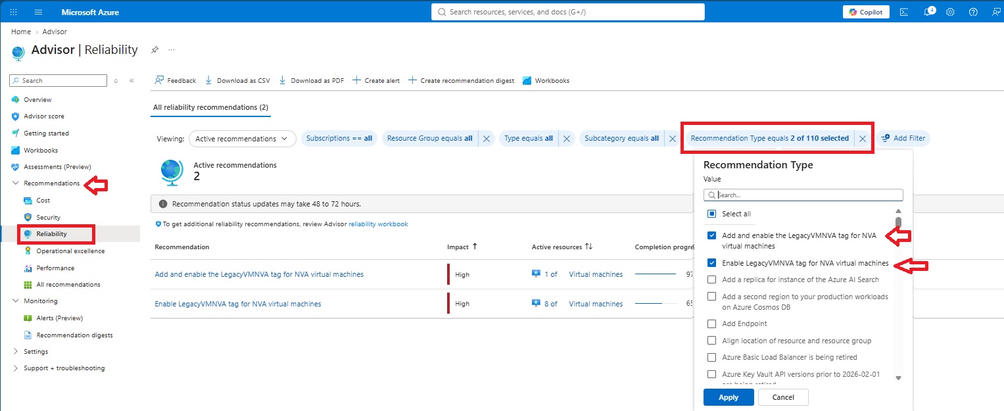The height and width of the screenshot is (411, 1004).
Task: Click Create alert in the toolbar
Action: tap(376, 80)
